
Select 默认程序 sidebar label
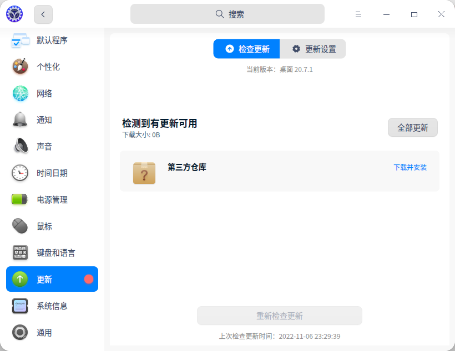[52, 40]
